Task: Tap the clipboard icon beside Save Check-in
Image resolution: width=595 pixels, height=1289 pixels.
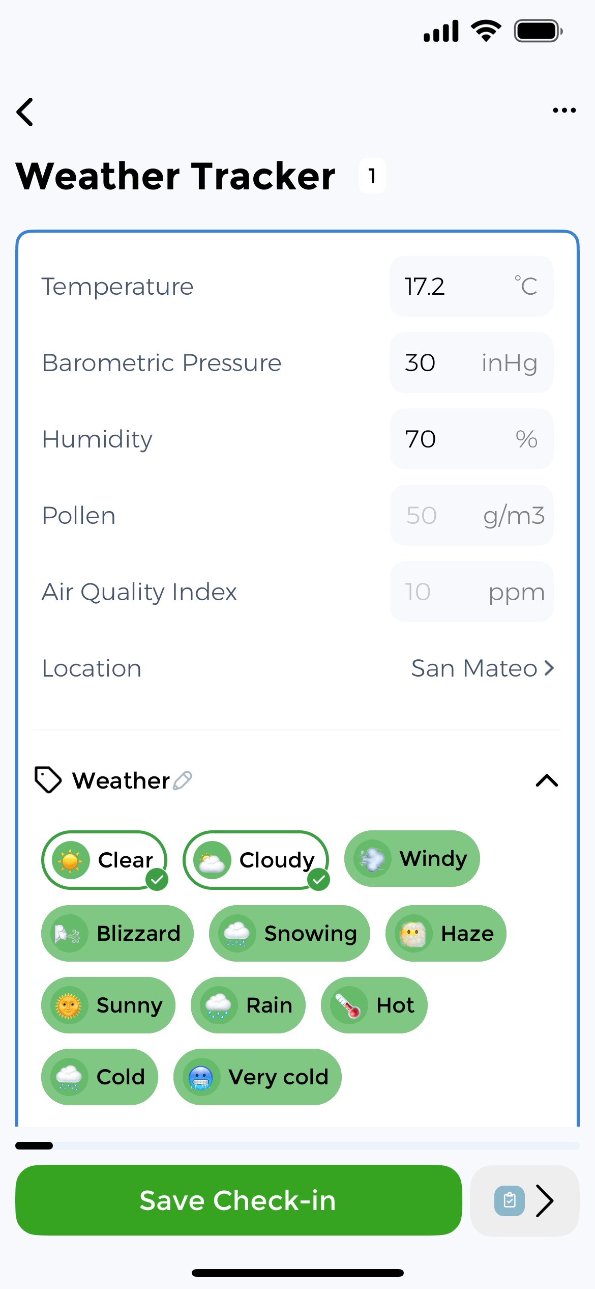Action: [x=510, y=1200]
